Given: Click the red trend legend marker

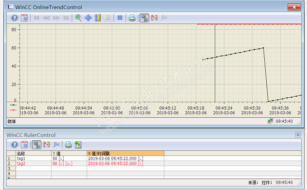Looking at the screenshot, I should click(x=13, y=110).
